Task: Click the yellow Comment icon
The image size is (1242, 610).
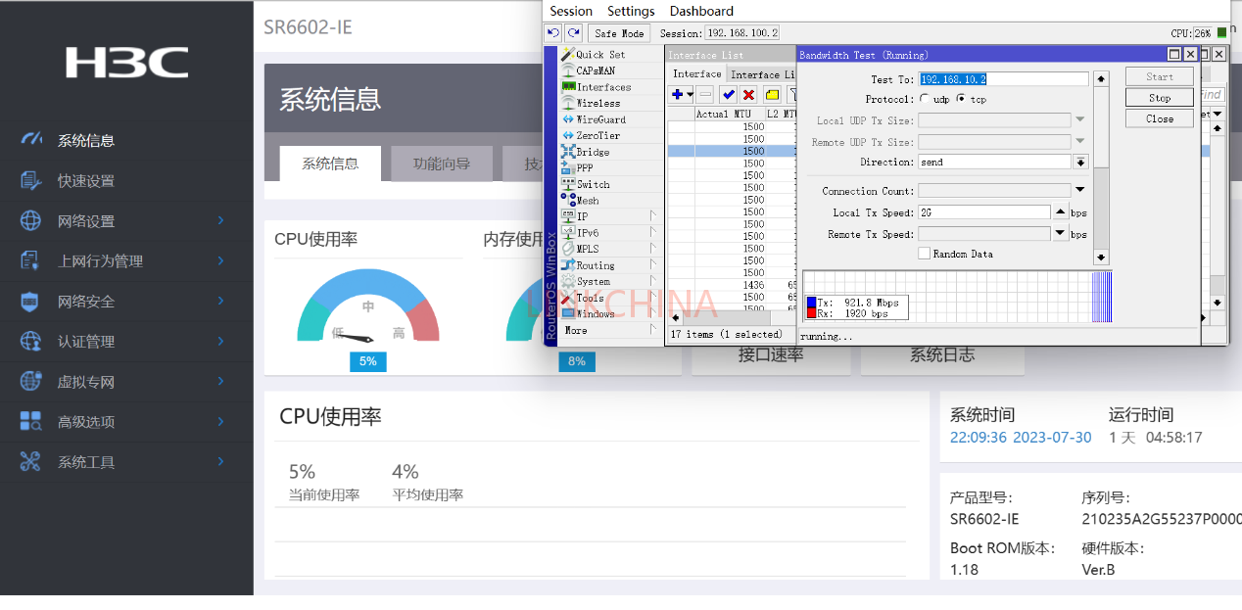Action: (772, 94)
